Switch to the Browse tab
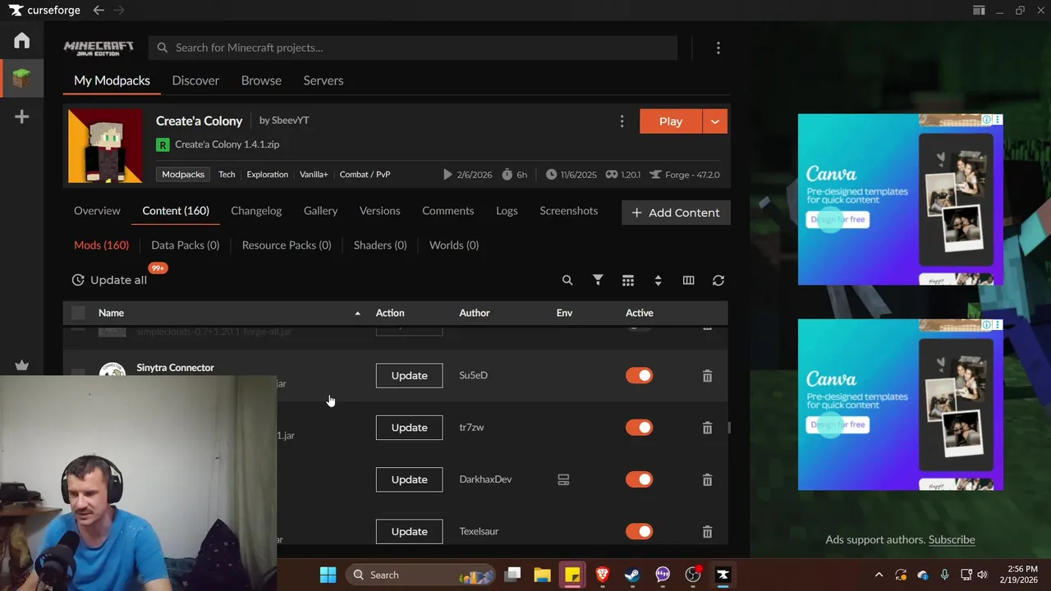 261,80
